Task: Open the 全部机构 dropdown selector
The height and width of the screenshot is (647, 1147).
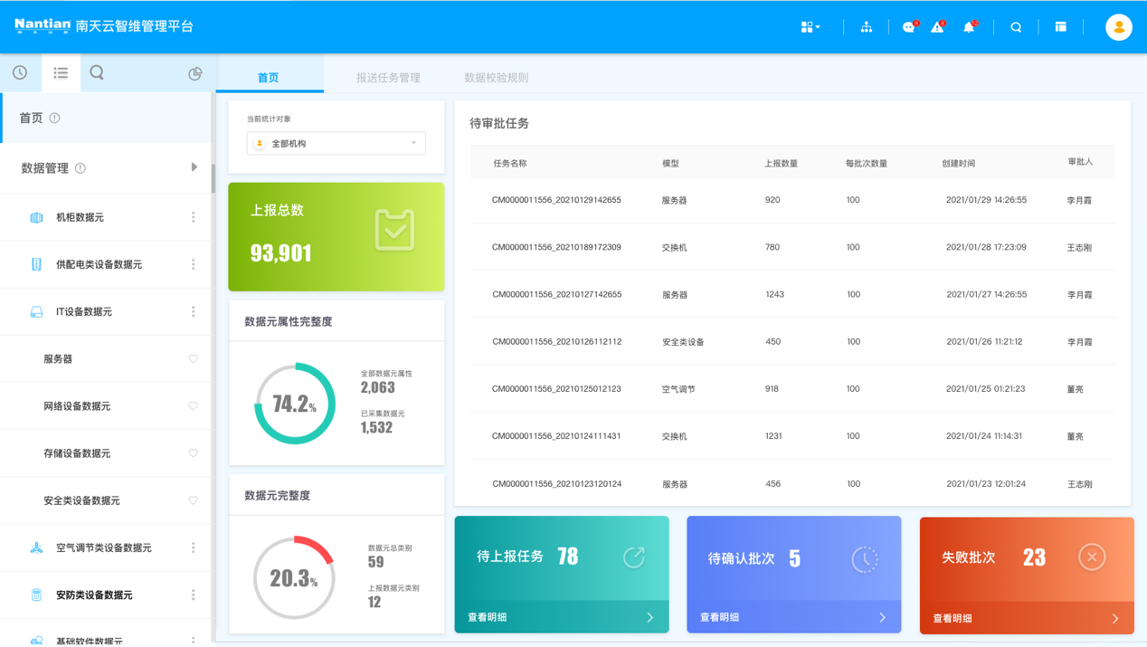Action: coord(337,143)
